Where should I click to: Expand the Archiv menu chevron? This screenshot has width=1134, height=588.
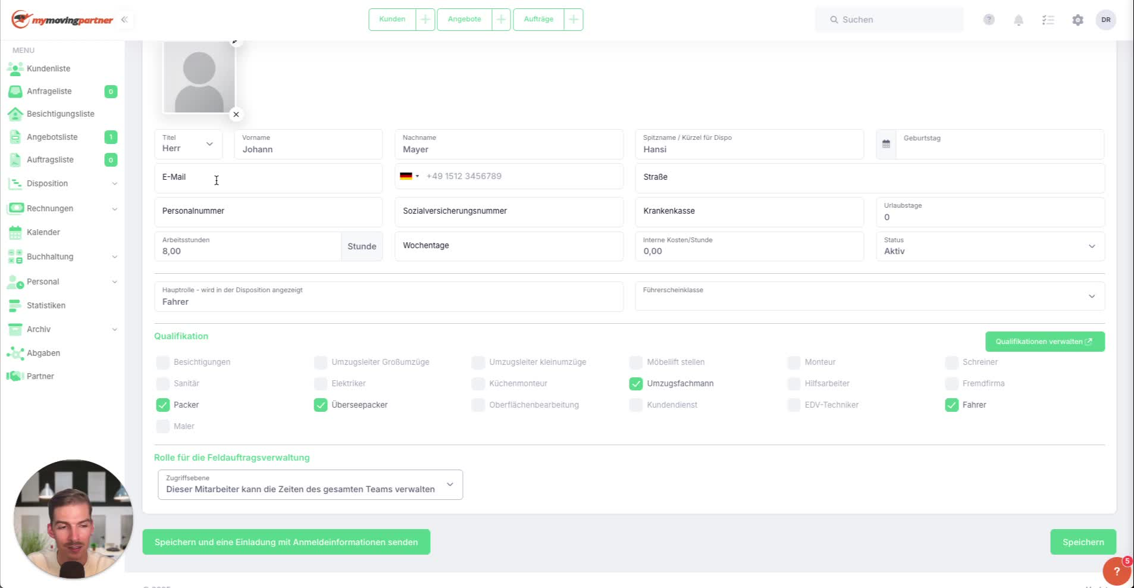tap(115, 329)
